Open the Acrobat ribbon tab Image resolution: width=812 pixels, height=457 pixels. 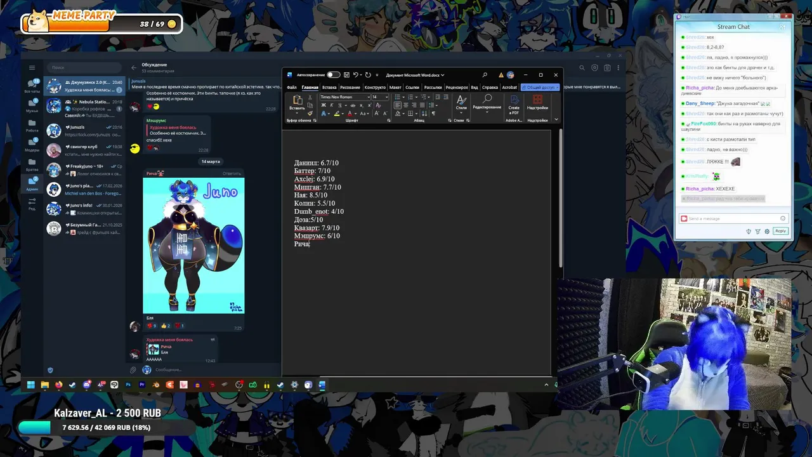coord(509,88)
